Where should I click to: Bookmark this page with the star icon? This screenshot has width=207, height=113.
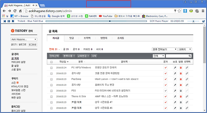tap(179, 11)
